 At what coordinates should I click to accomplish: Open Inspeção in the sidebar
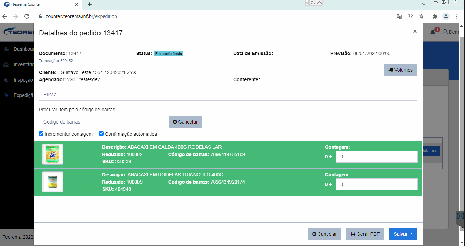[23, 80]
